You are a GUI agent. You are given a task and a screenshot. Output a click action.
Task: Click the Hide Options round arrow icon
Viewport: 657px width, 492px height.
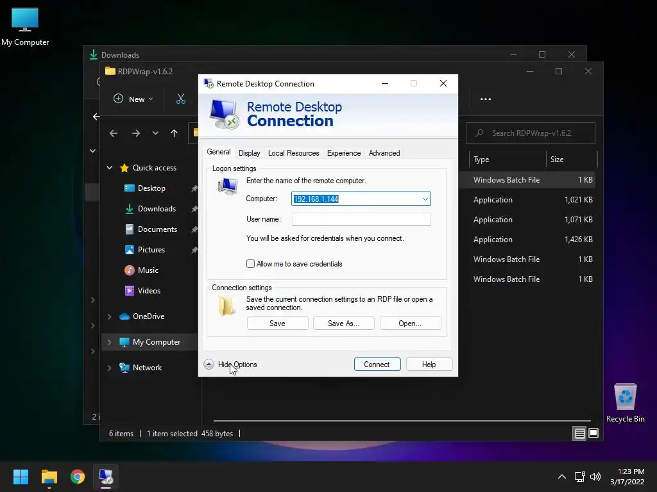pos(209,365)
